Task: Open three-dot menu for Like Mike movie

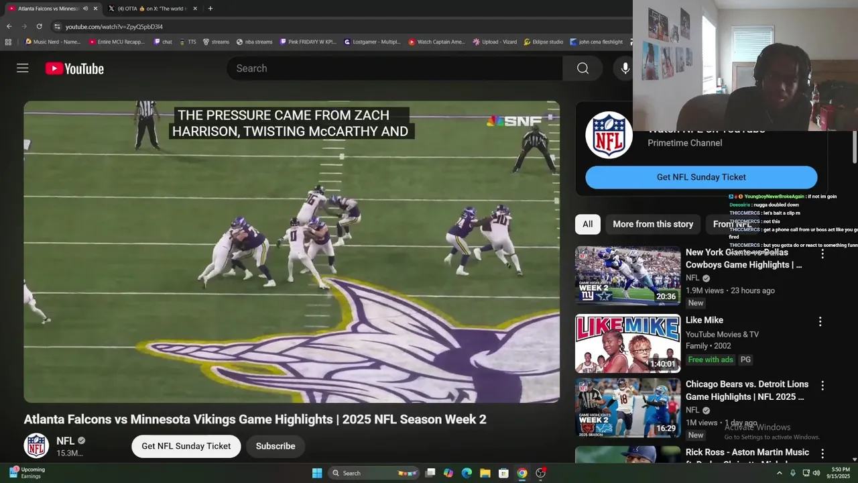Action: click(820, 322)
